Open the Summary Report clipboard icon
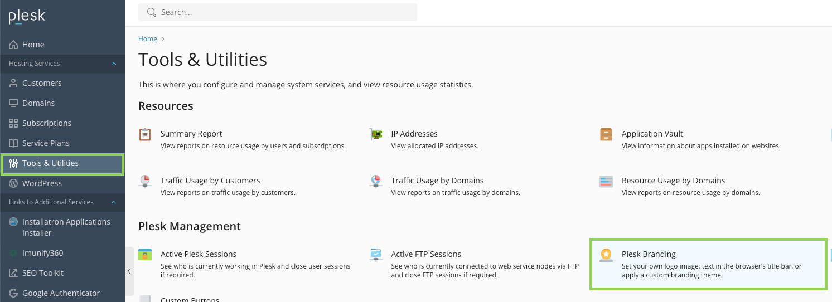The height and width of the screenshot is (302, 832). coord(145,134)
